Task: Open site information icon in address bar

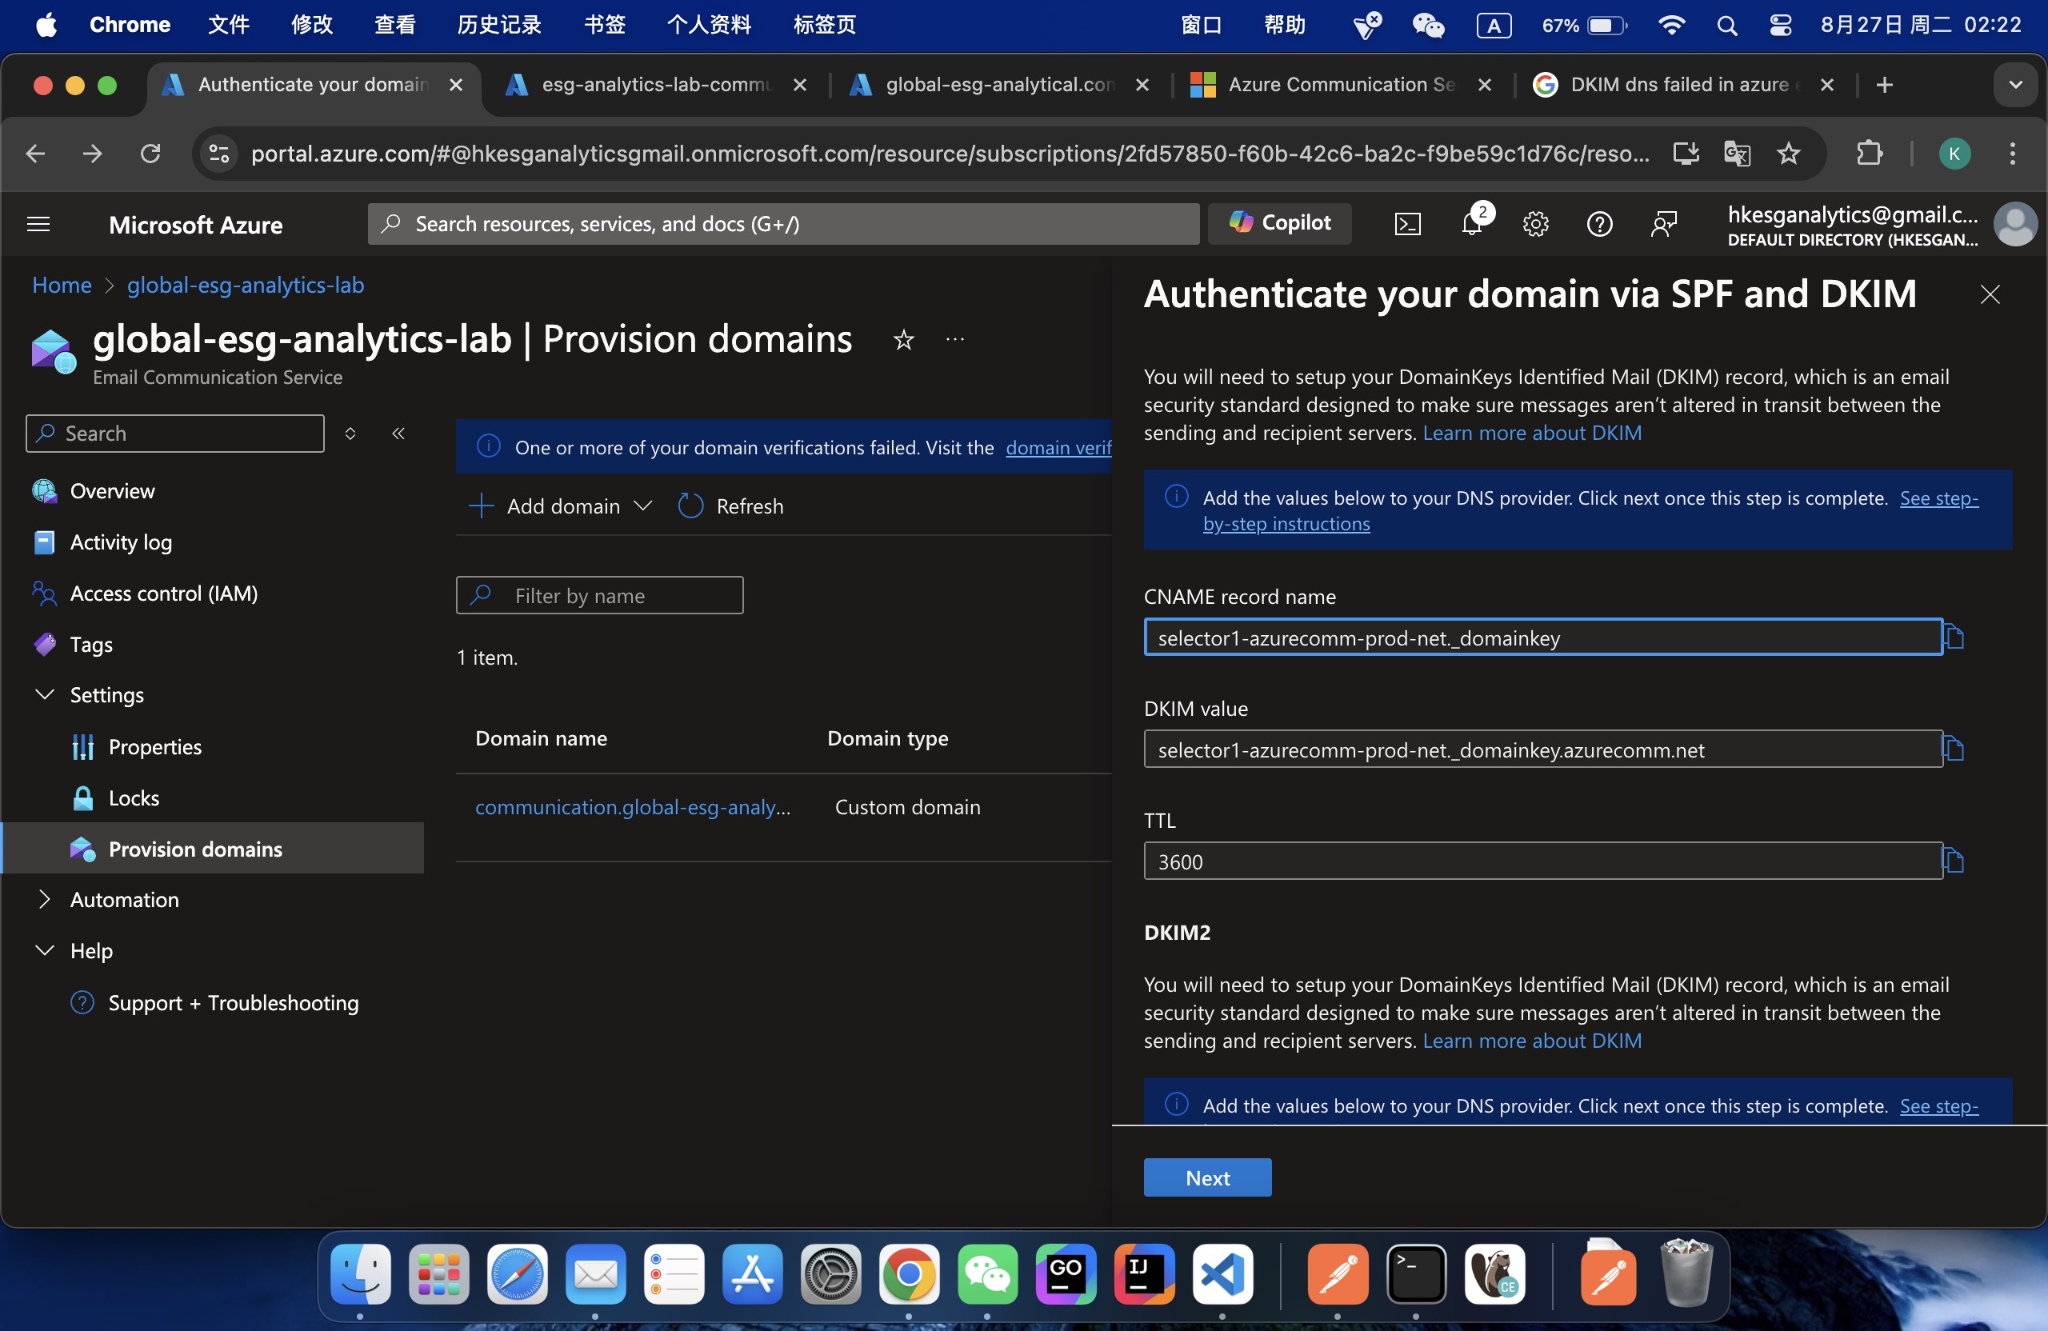Action: click(x=219, y=154)
